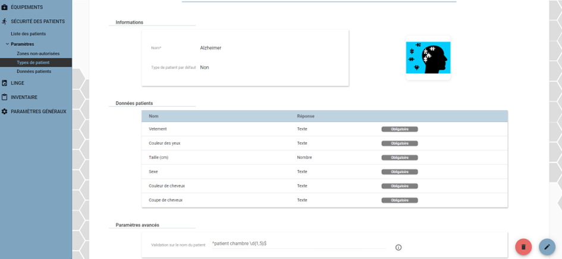Click the red trash delete button
Viewport: 562px width, 259px height.
(x=523, y=247)
